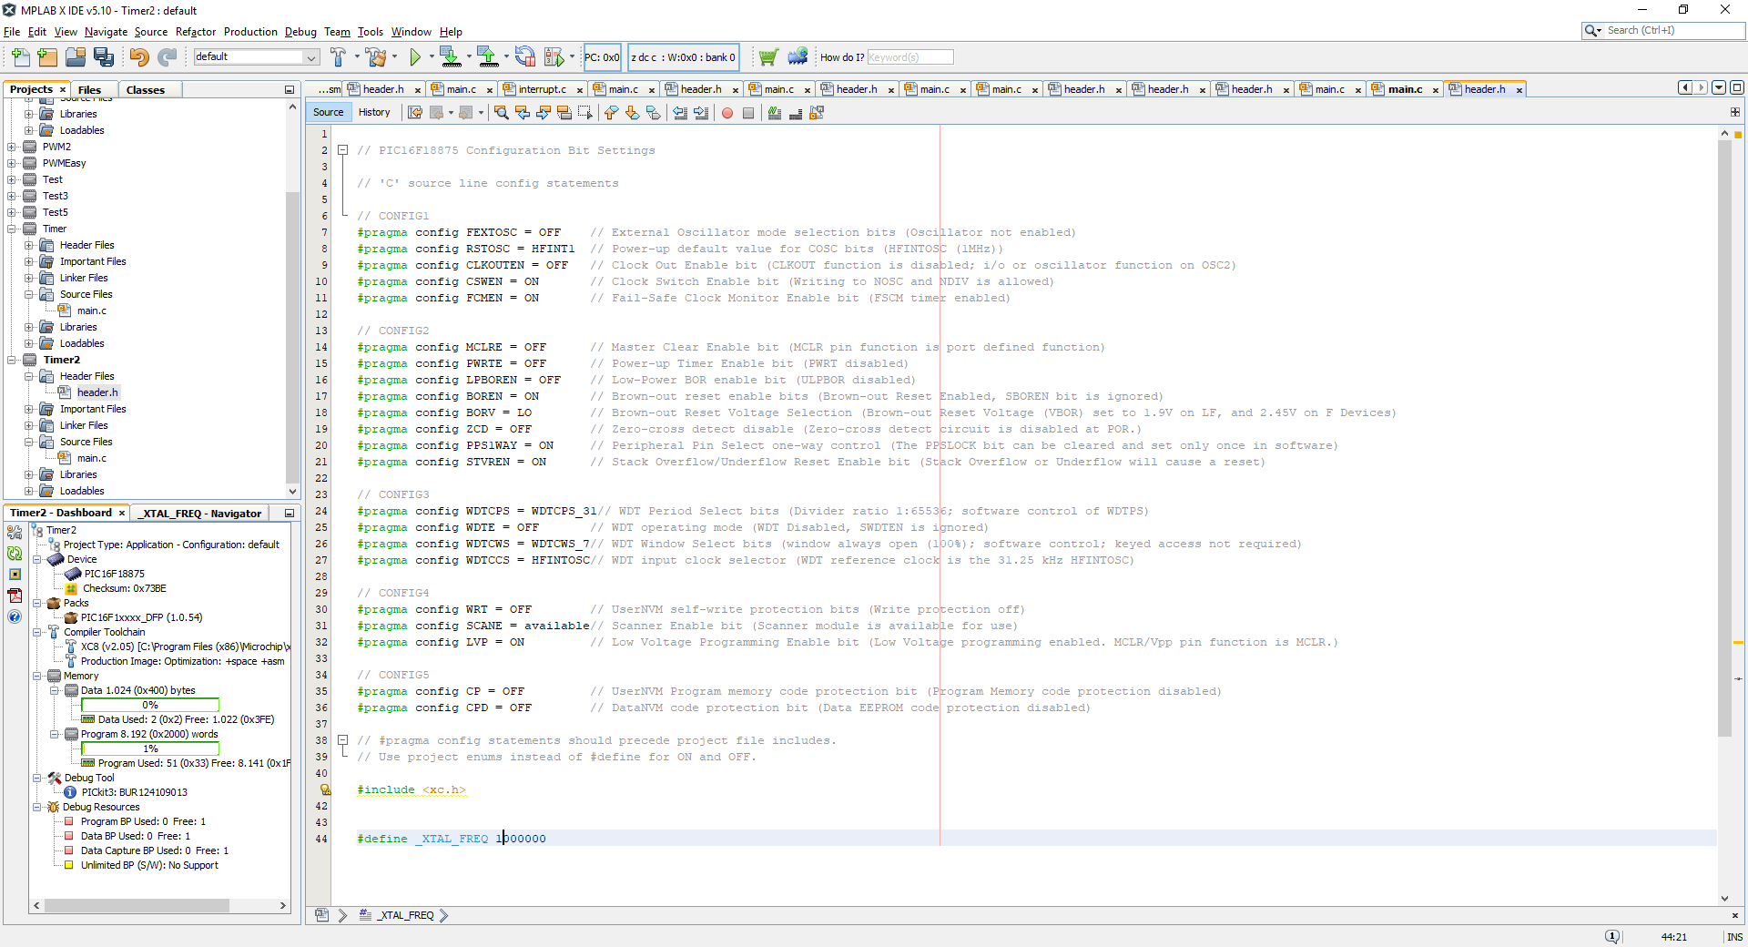The width and height of the screenshot is (1748, 947).
Task: Open the Debug menu
Action: (300, 32)
